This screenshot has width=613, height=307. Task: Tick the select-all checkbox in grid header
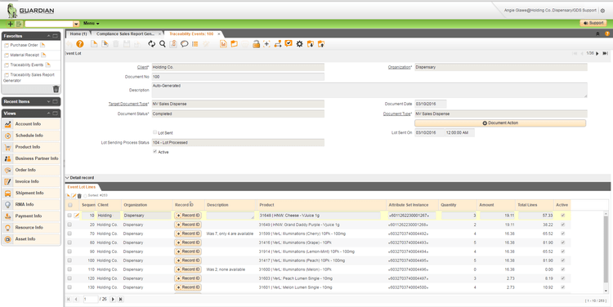(70, 205)
